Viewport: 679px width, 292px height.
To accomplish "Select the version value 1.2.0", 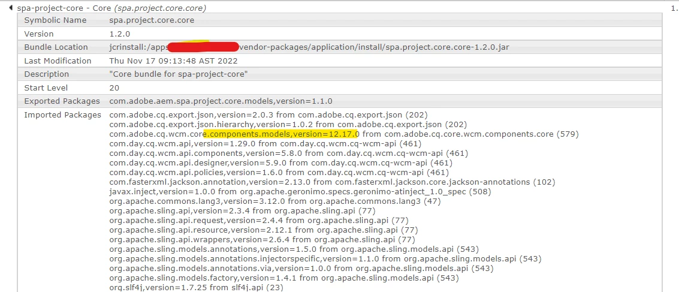I will pos(120,34).
